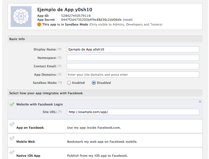Open the Sandbox Mode help tooltip
The image size is (209, 159).
point(60,82)
